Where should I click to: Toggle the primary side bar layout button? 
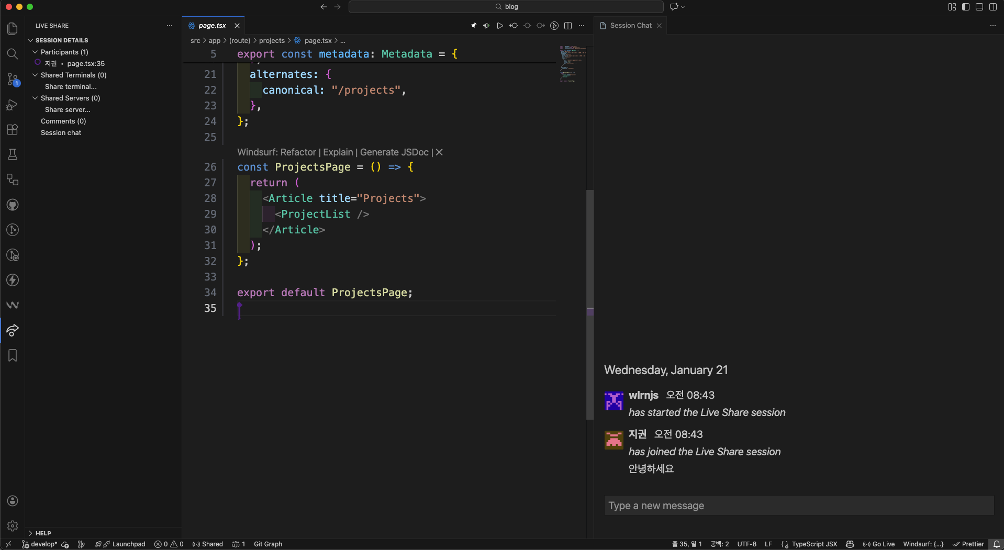[x=966, y=7]
